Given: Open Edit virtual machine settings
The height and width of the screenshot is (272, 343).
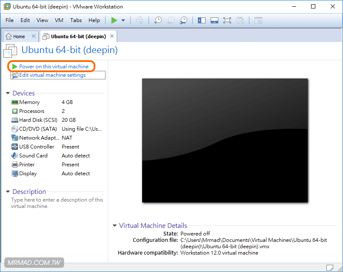Looking at the screenshot, I should tap(52, 75).
